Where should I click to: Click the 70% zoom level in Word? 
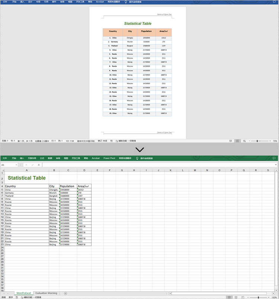click(275, 141)
